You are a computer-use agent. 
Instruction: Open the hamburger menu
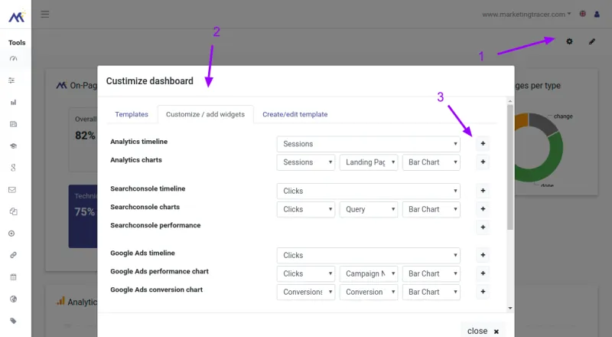(x=45, y=15)
